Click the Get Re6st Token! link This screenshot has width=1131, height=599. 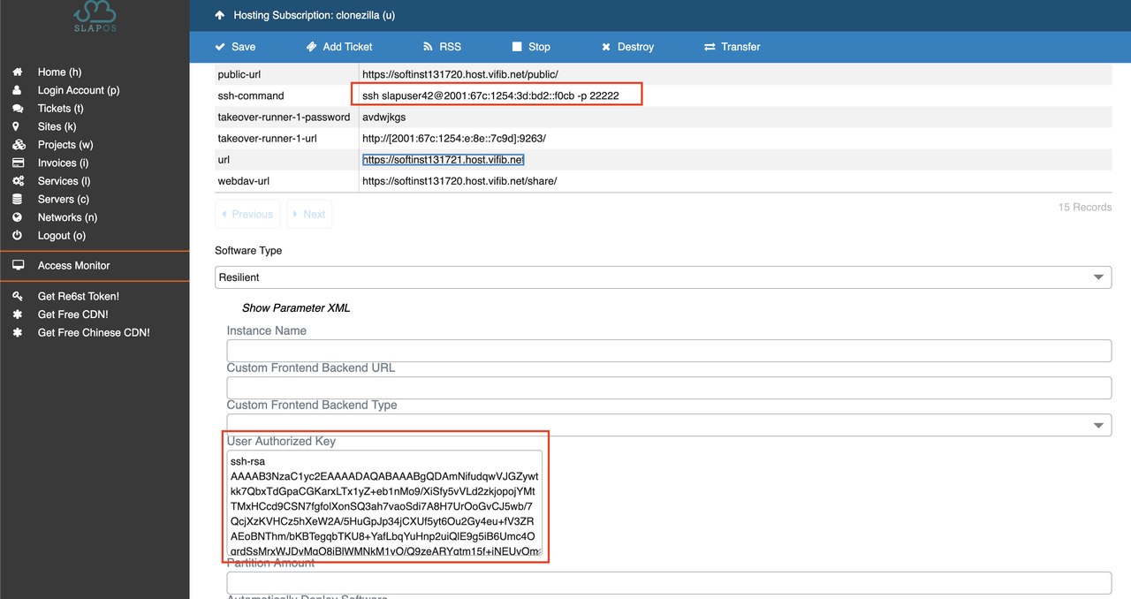[79, 296]
